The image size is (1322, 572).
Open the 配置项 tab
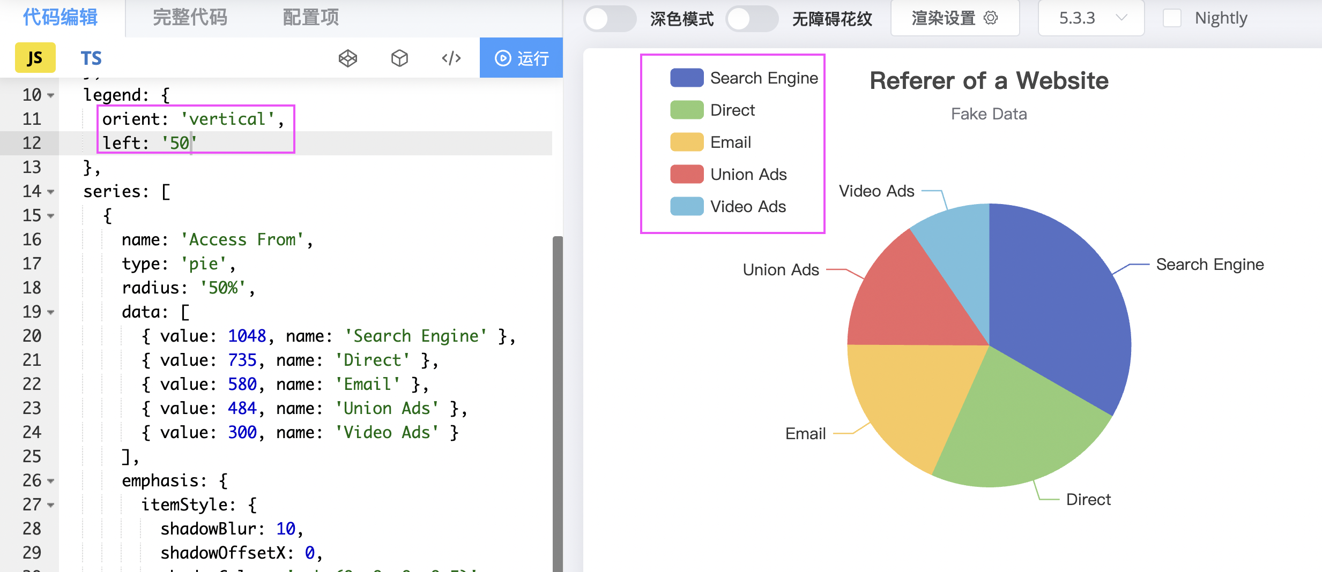pos(311,18)
